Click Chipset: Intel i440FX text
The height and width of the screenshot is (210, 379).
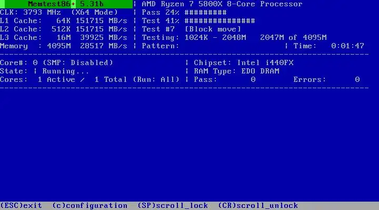click(244, 62)
